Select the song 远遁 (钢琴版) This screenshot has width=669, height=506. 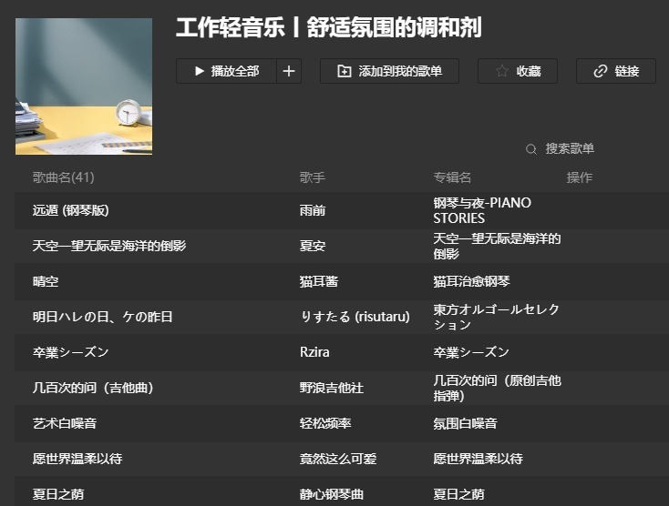click(x=71, y=210)
